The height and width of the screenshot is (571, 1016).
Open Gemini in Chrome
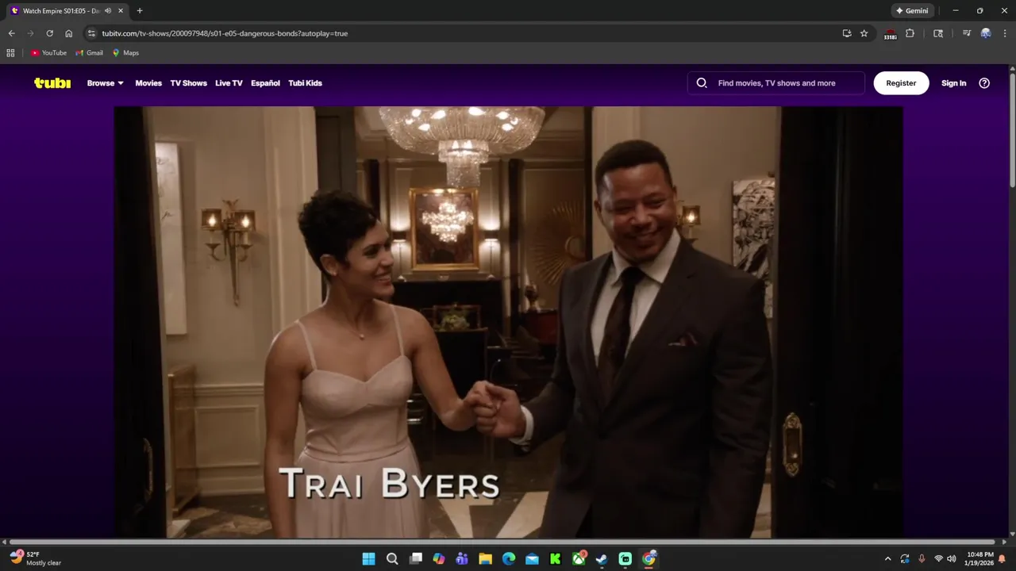(912, 11)
